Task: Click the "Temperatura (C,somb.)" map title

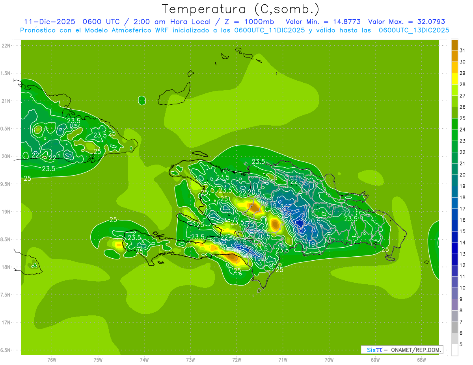Action: click(x=241, y=9)
